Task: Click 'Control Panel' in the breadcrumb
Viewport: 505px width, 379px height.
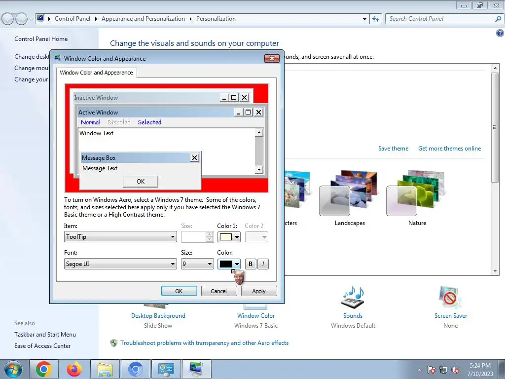Action: [72, 19]
